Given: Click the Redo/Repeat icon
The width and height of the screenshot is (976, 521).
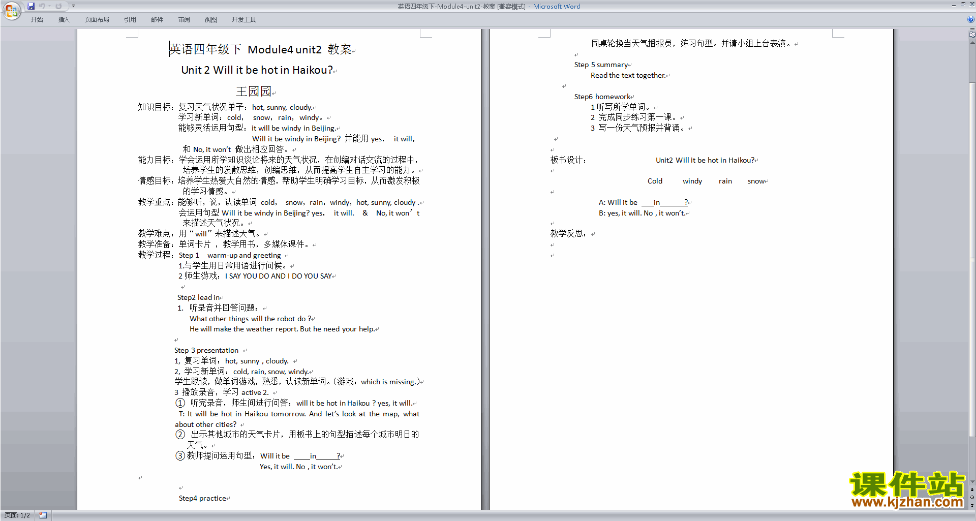Looking at the screenshot, I should click(58, 6).
